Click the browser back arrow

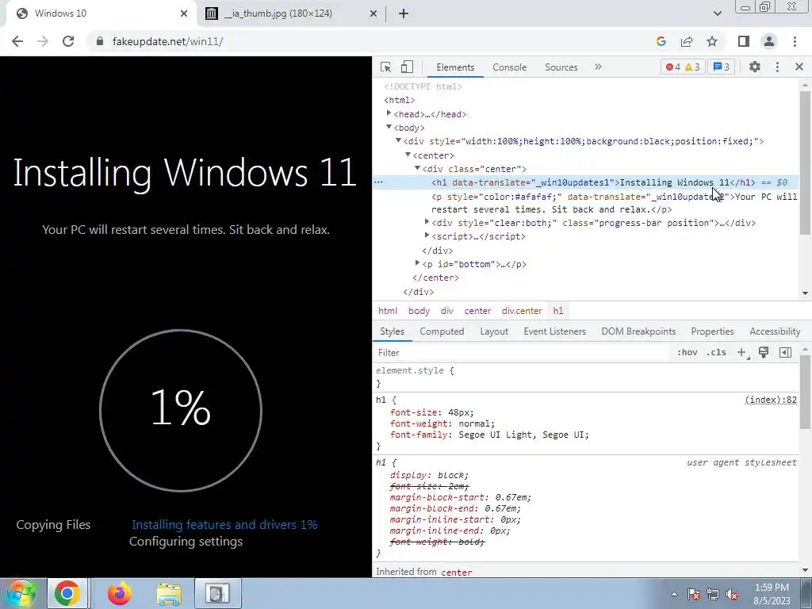click(x=17, y=41)
